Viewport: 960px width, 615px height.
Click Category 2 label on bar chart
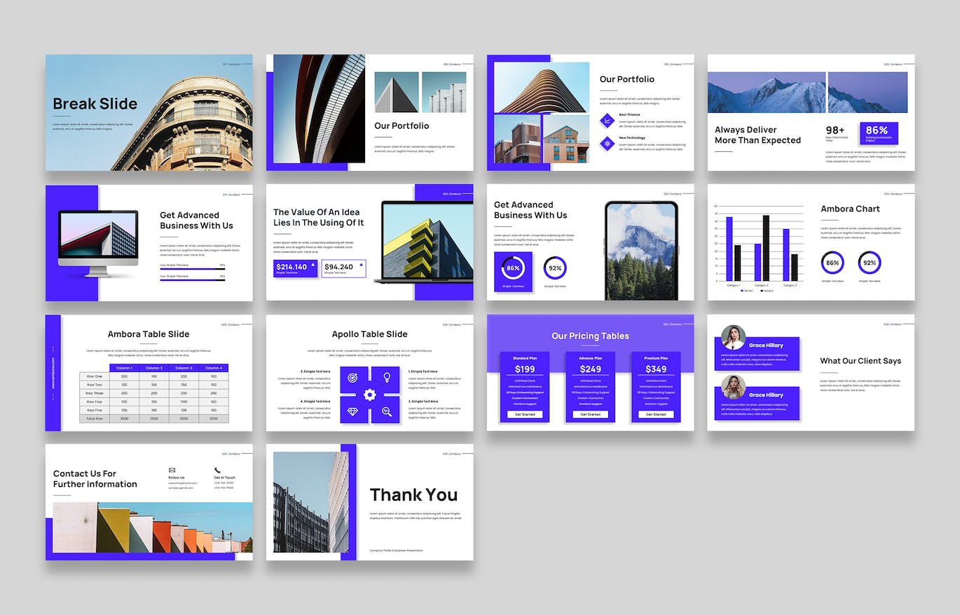(x=762, y=285)
